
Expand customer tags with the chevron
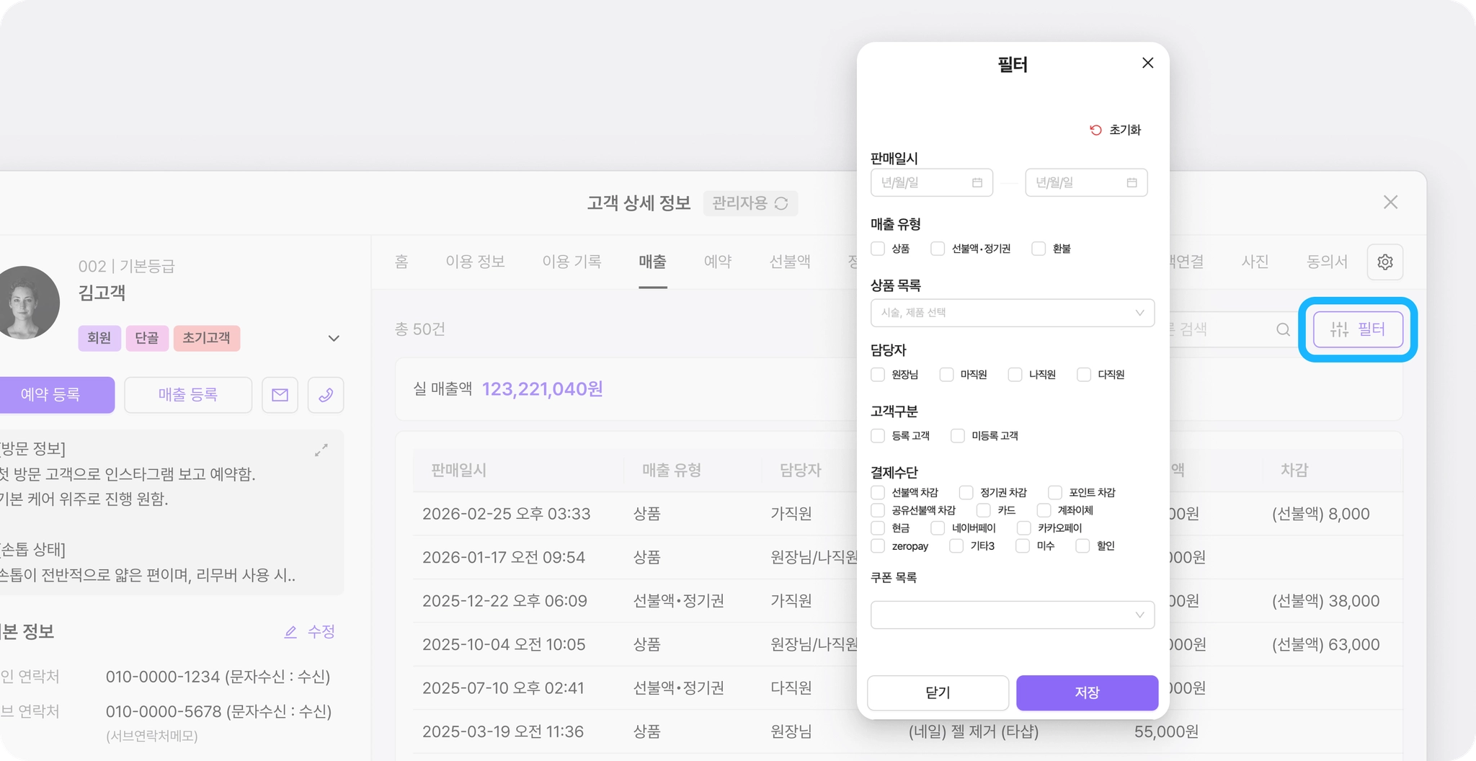(x=334, y=338)
